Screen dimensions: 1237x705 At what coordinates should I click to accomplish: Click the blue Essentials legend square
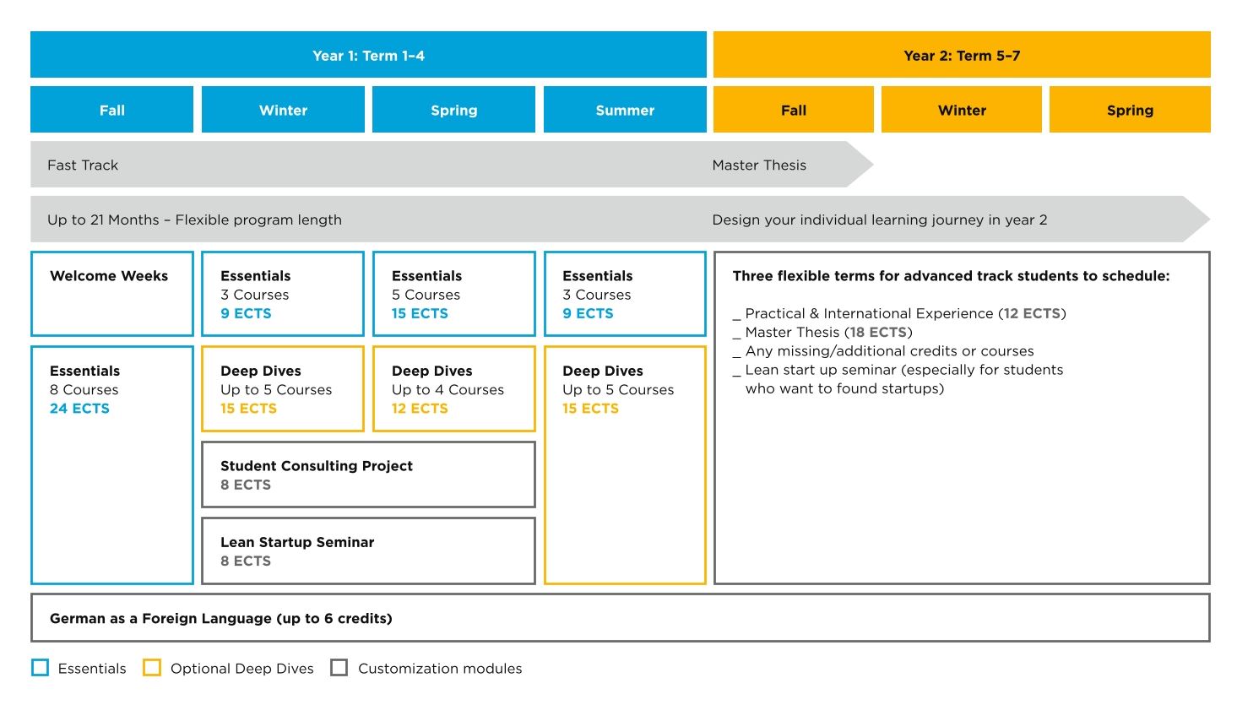[x=40, y=668]
